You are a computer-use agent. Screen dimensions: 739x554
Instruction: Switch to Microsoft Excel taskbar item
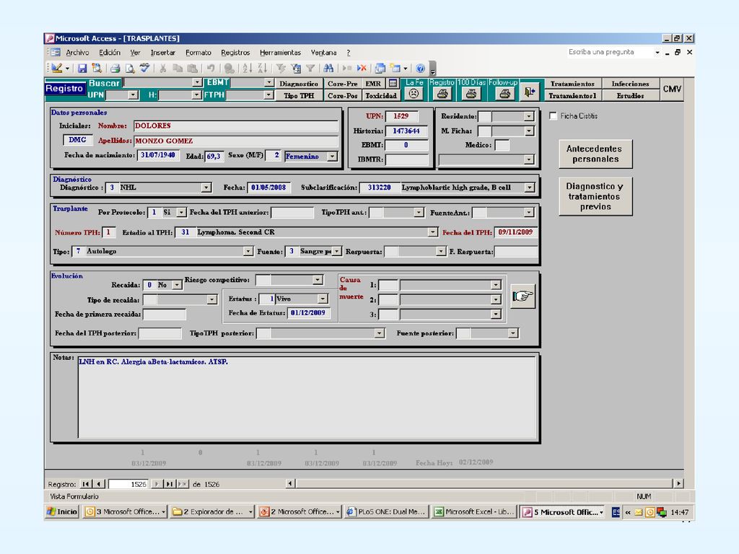point(473,511)
